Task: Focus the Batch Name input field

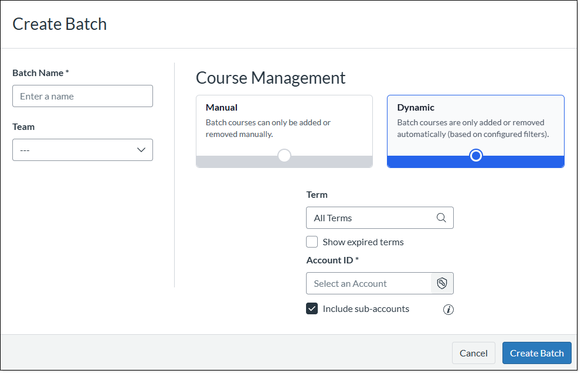Action: tap(82, 95)
